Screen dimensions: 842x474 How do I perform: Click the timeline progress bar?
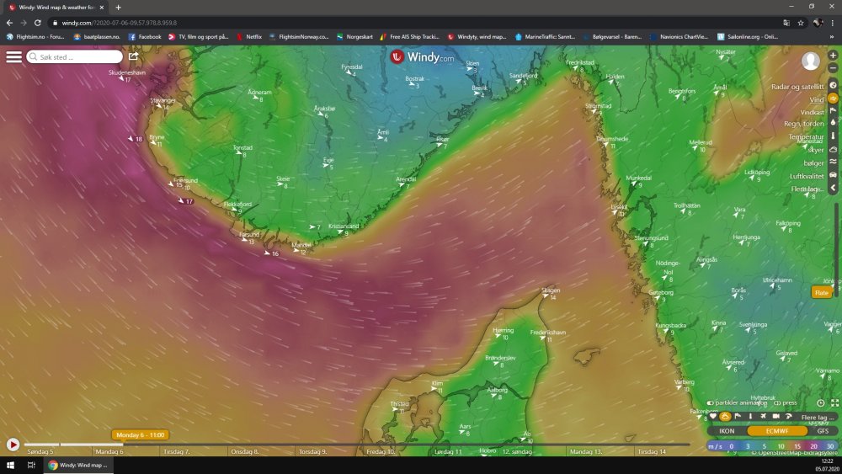point(357,445)
